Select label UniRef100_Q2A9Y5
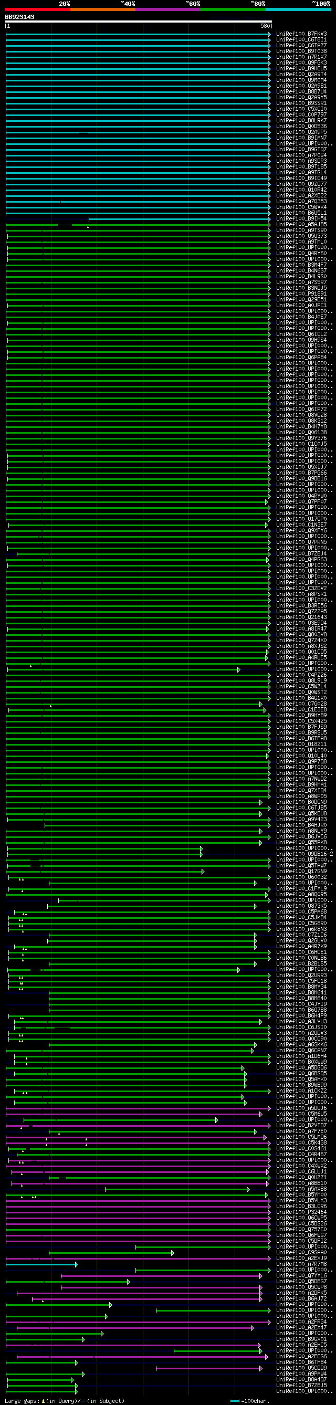This screenshot has height=1405, width=336. [x=302, y=98]
